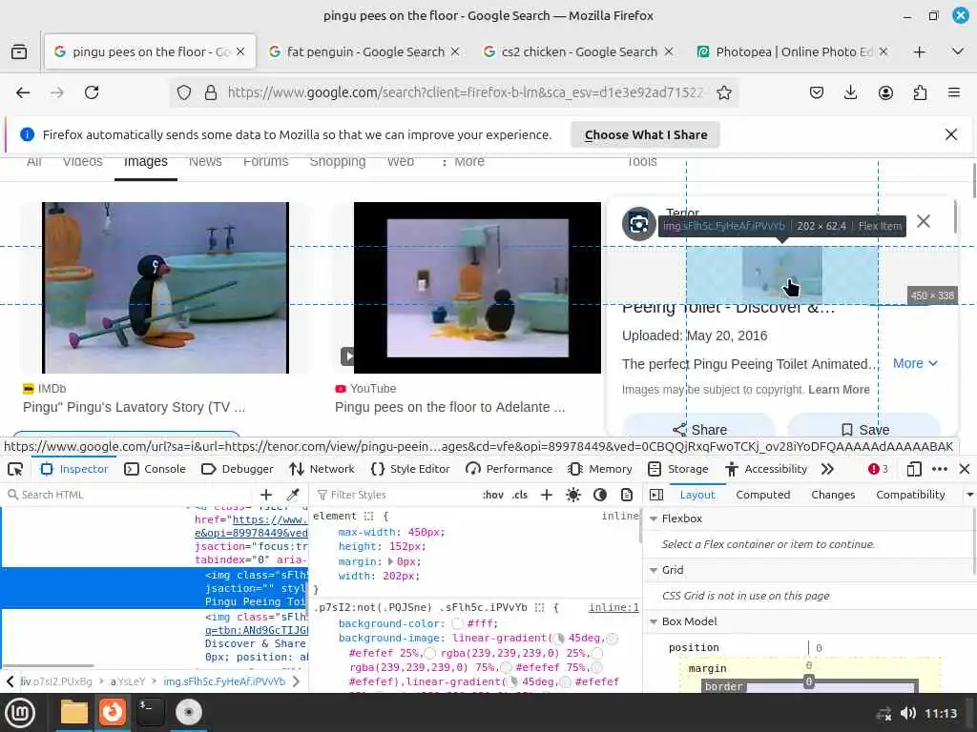Screen dimensions: 977x732
Task: Toggle print media simulation
Action: pos(627,495)
